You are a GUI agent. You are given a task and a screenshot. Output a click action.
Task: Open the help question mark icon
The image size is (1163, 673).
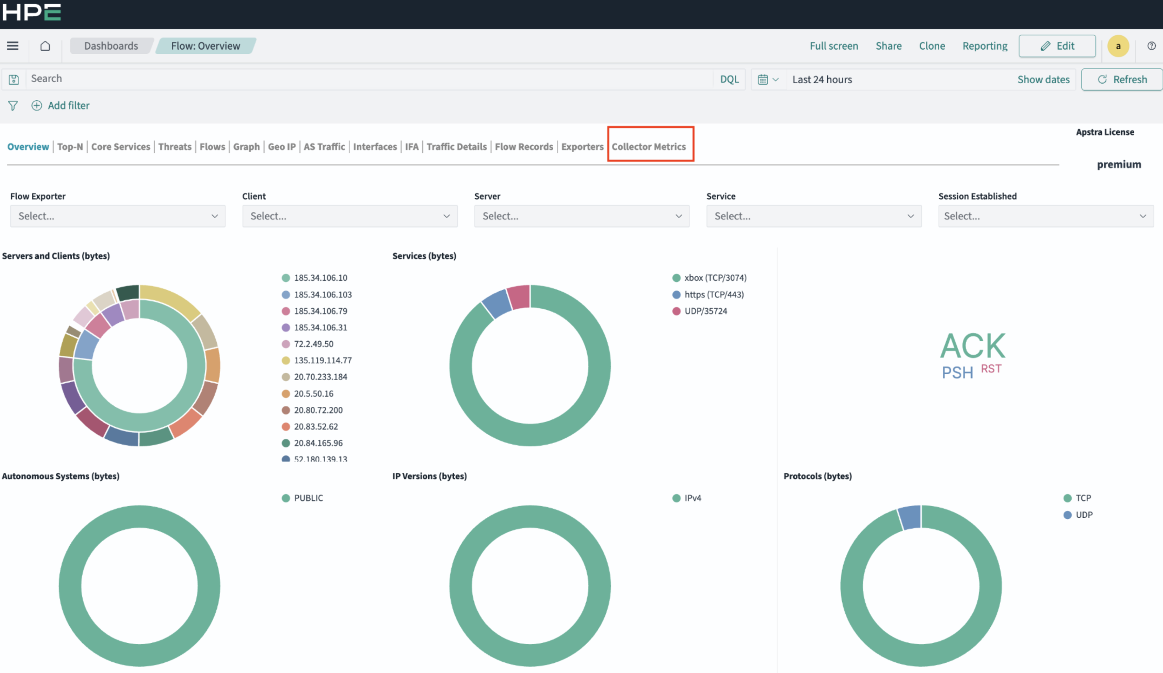(1151, 46)
